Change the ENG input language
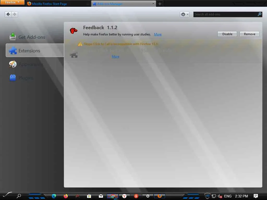Screen dimensions: 267x200 (228, 196)
